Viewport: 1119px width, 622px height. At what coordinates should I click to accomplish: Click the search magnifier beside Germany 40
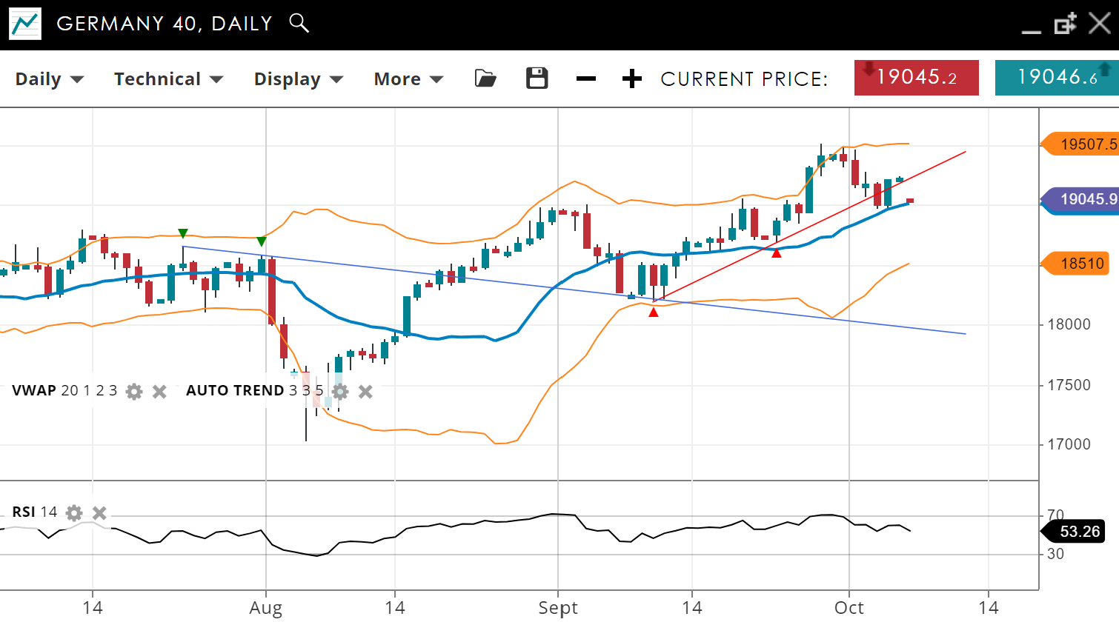pos(299,23)
